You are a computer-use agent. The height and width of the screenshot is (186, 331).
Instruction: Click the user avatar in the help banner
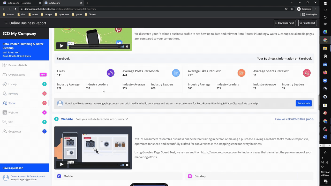pos(60,103)
